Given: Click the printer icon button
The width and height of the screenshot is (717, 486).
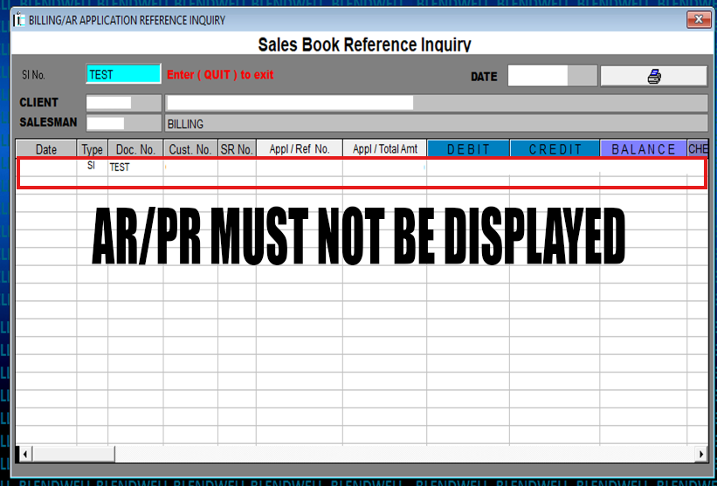Looking at the screenshot, I should [653, 76].
